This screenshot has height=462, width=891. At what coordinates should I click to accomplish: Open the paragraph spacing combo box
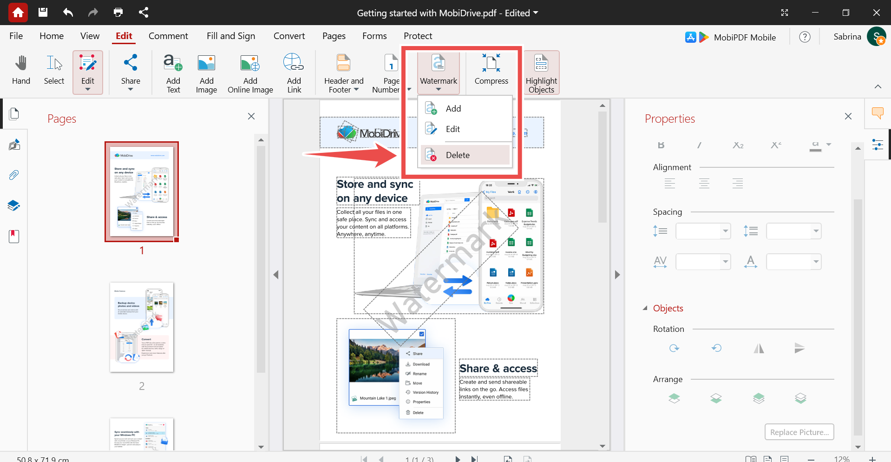coord(793,231)
